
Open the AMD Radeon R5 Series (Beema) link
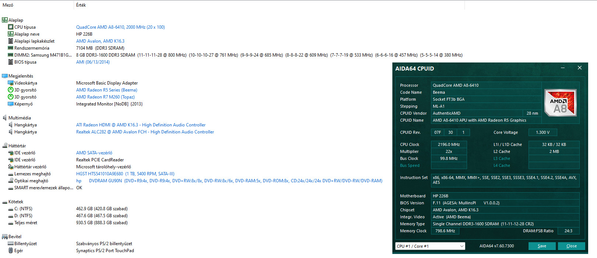[x=106, y=90]
